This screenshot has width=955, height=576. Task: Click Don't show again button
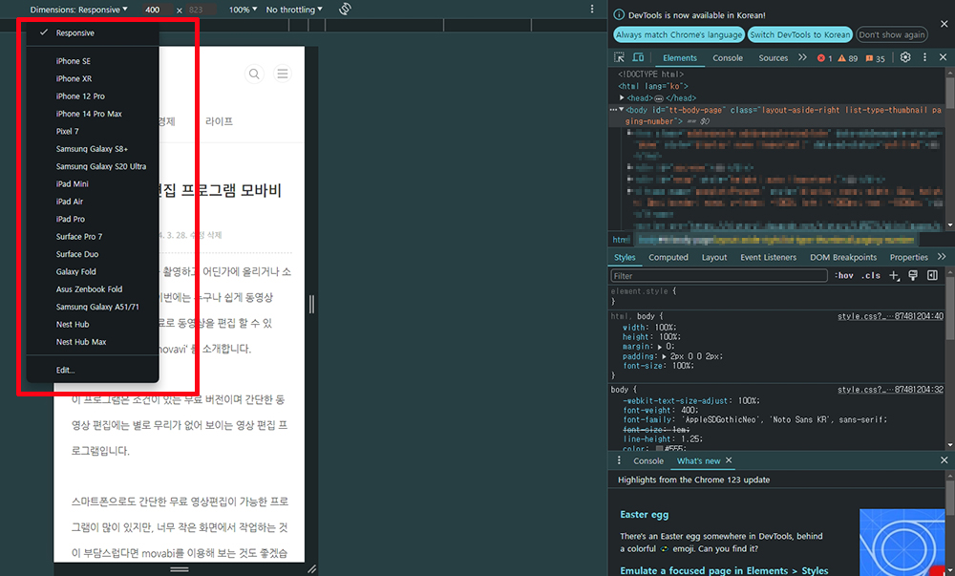click(892, 34)
